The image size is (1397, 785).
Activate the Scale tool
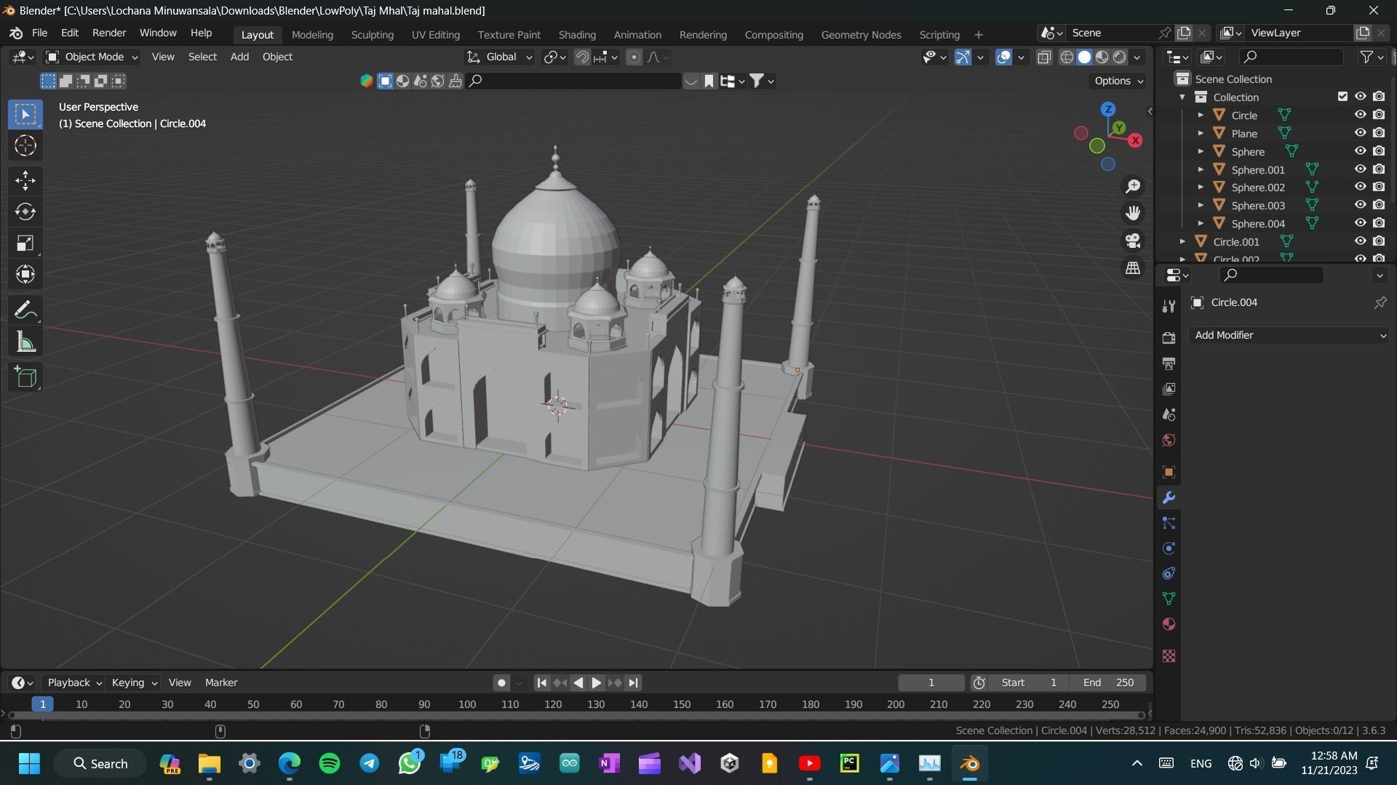pos(25,243)
